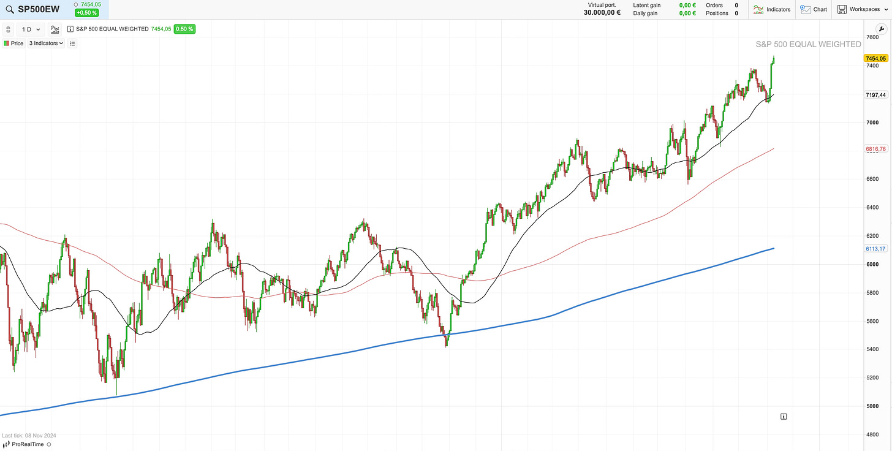
Task: Click the Chart button in top bar
Action: (814, 9)
